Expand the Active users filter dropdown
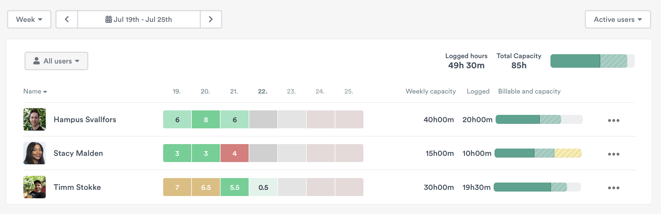Image resolution: width=661 pixels, height=214 pixels. [x=618, y=19]
